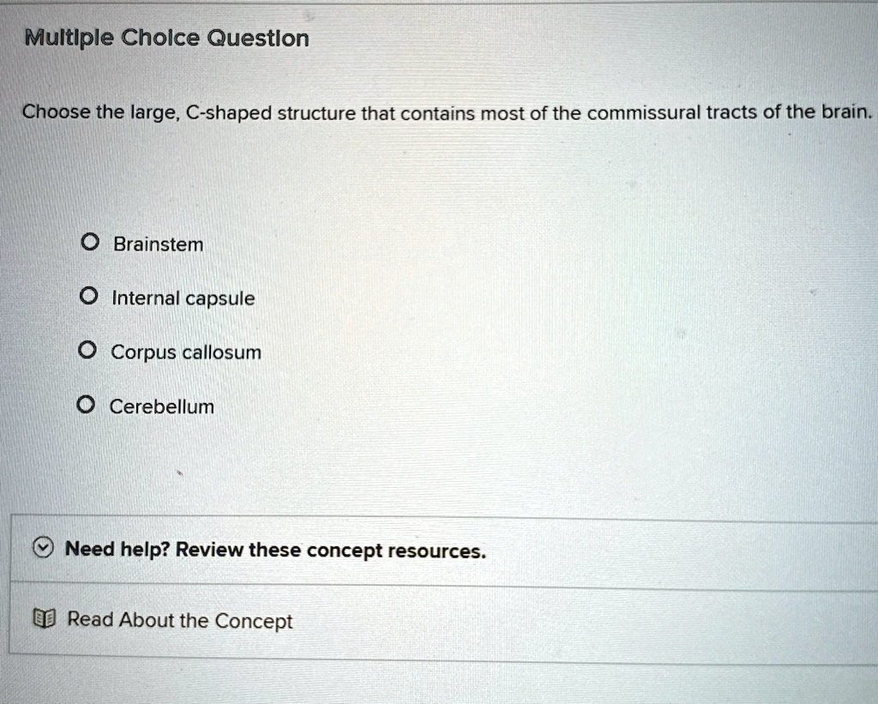Click the Need help? Review these concept resources text
Screen dimensions: 878x704
tap(276, 550)
